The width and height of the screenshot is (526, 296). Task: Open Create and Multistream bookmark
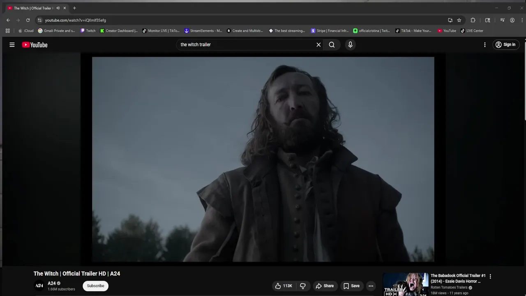pyautogui.click(x=245, y=31)
